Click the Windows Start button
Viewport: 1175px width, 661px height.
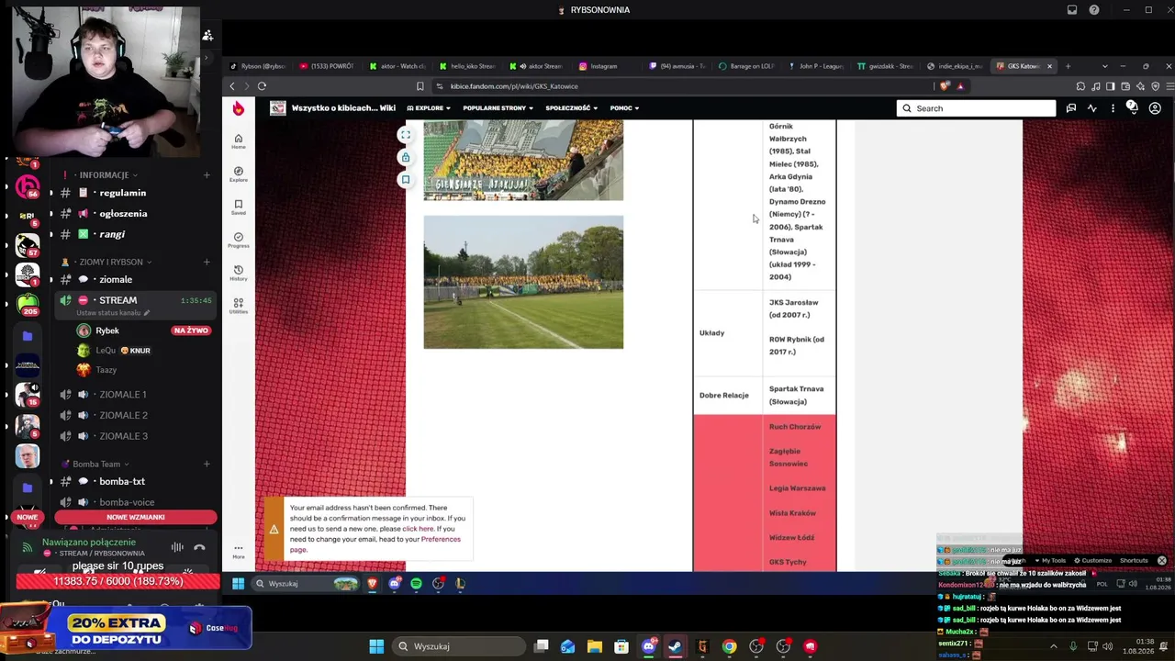coord(376,646)
